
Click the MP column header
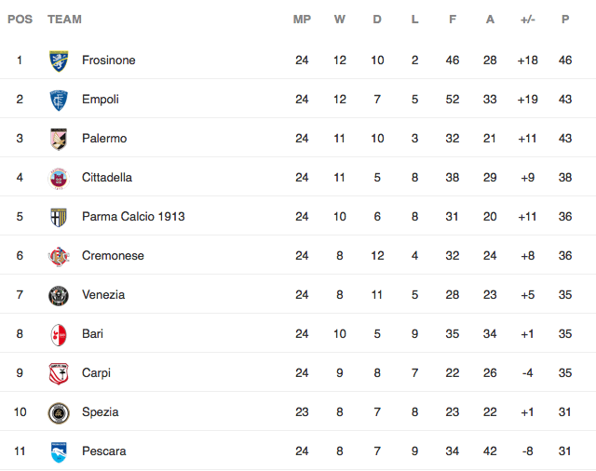(x=302, y=20)
